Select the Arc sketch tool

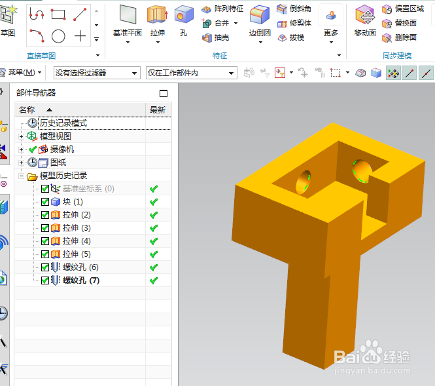(x=37, y=36)
